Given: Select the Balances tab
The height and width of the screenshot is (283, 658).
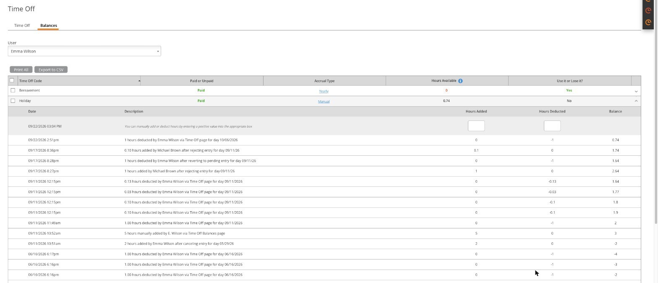Looking at the screenshot, I should pyautogui.click(x=49, y=26).
